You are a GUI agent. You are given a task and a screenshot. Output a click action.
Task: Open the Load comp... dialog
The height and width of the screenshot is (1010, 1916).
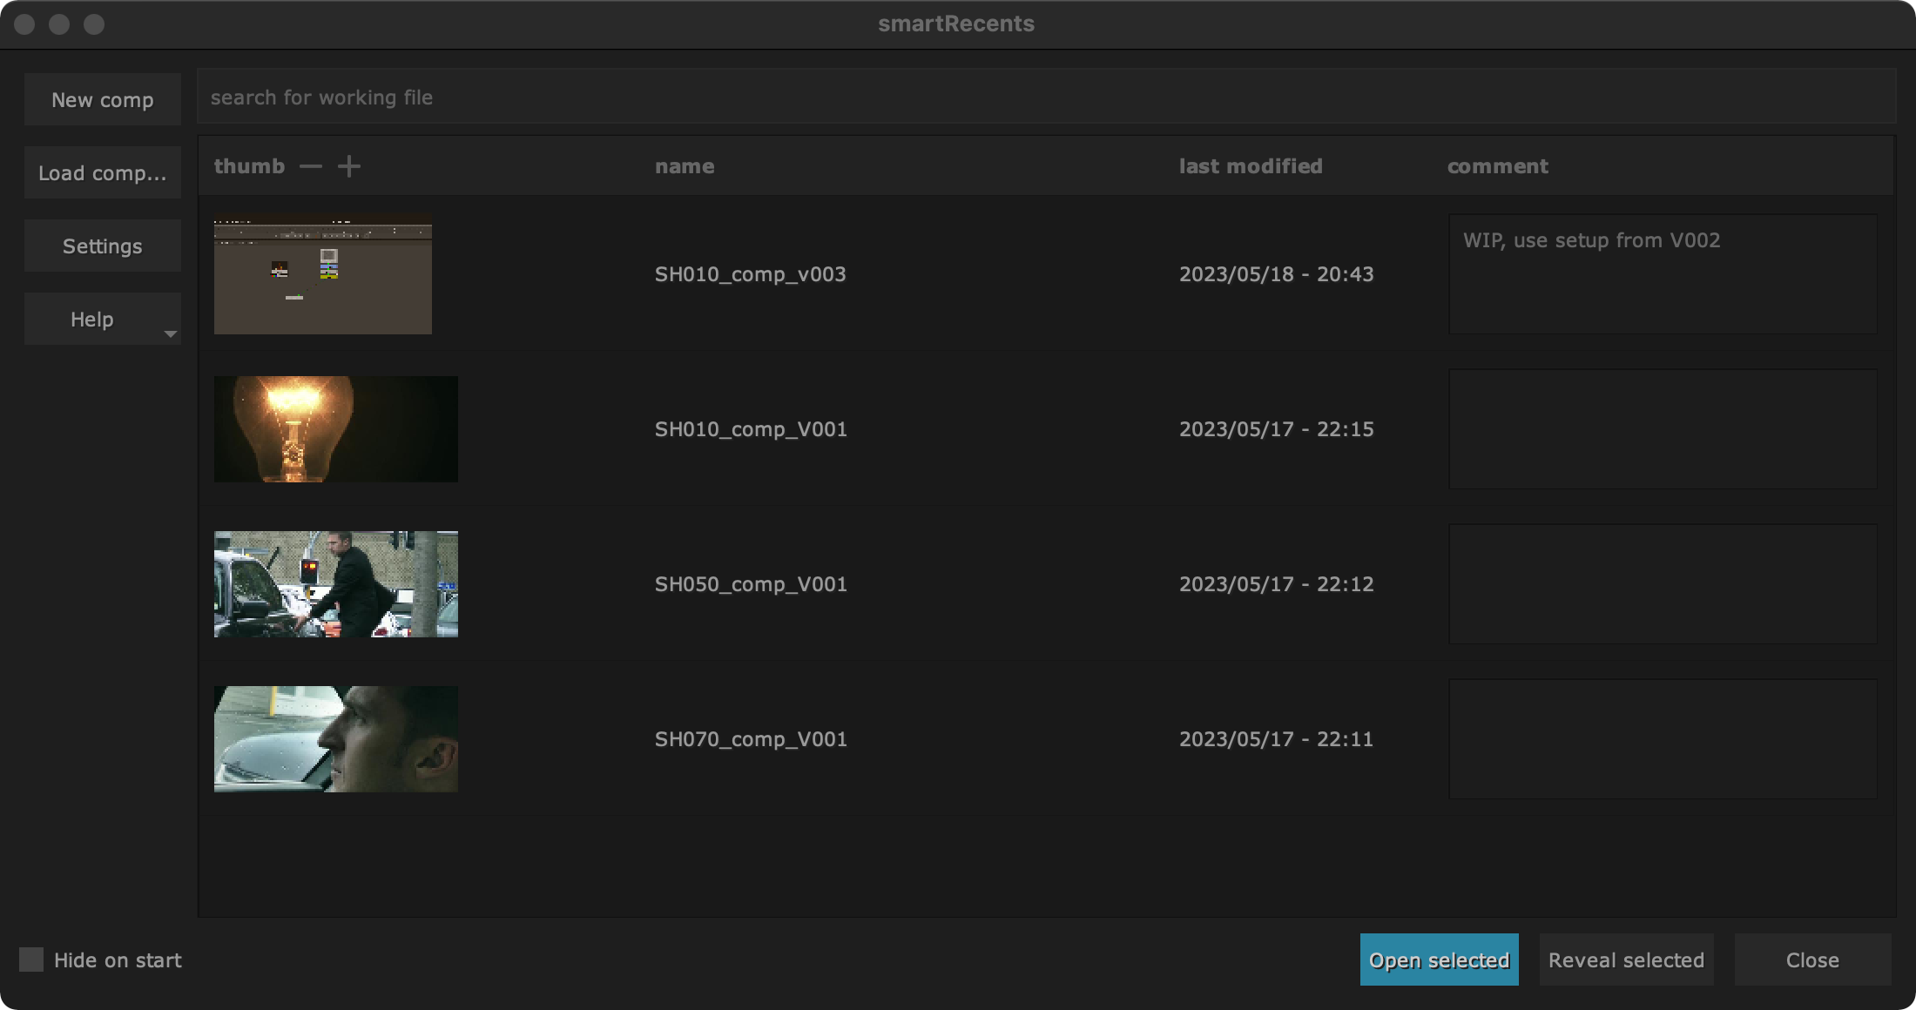coord(103,172)
